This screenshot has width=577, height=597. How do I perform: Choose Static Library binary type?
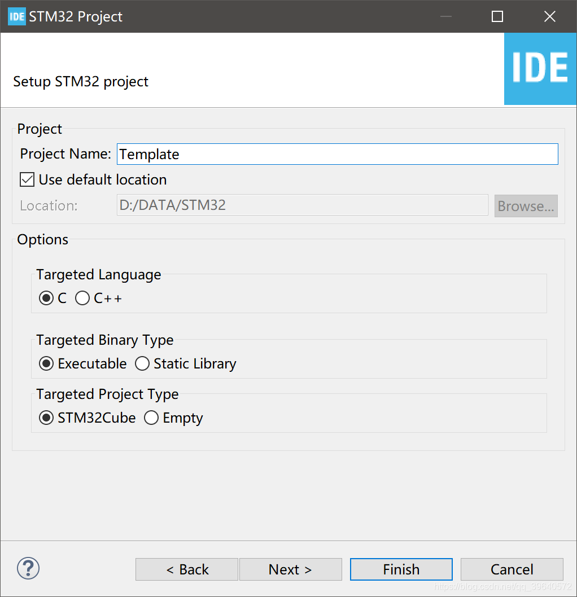142,363
